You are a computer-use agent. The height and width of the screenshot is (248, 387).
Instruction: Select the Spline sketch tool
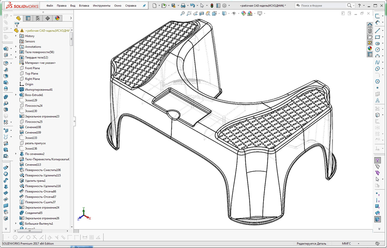(x=377, y=63)
